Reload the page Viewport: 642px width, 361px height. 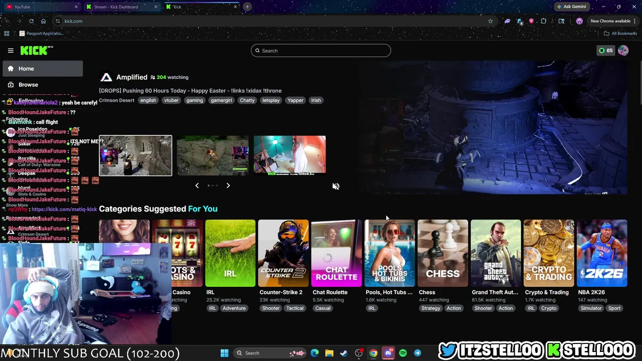tap(31, 21)
